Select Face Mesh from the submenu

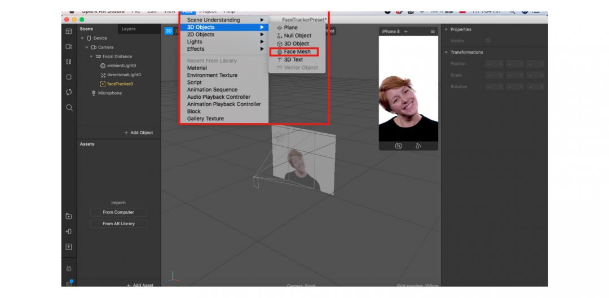click(x=297, y=52)
